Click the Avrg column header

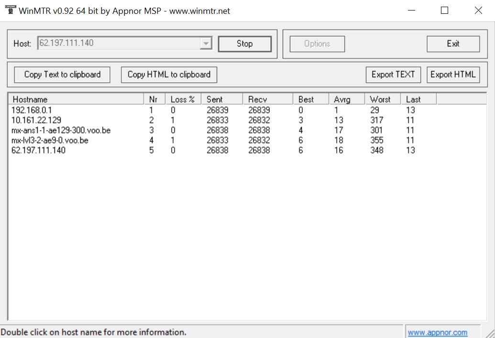click(347, 99)
